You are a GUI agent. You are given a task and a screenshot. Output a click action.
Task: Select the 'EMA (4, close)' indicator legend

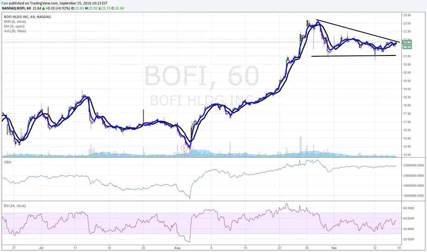coord(15,22)
